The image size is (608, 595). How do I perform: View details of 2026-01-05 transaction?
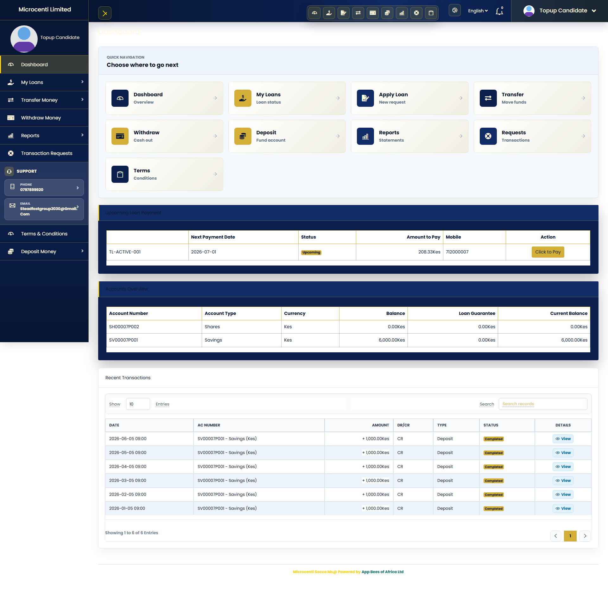pos(563,509)
